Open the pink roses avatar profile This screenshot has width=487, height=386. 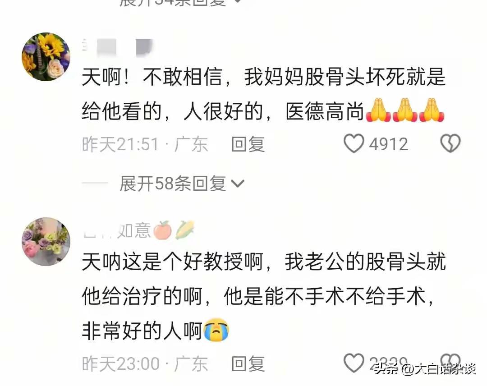[46, 242]
